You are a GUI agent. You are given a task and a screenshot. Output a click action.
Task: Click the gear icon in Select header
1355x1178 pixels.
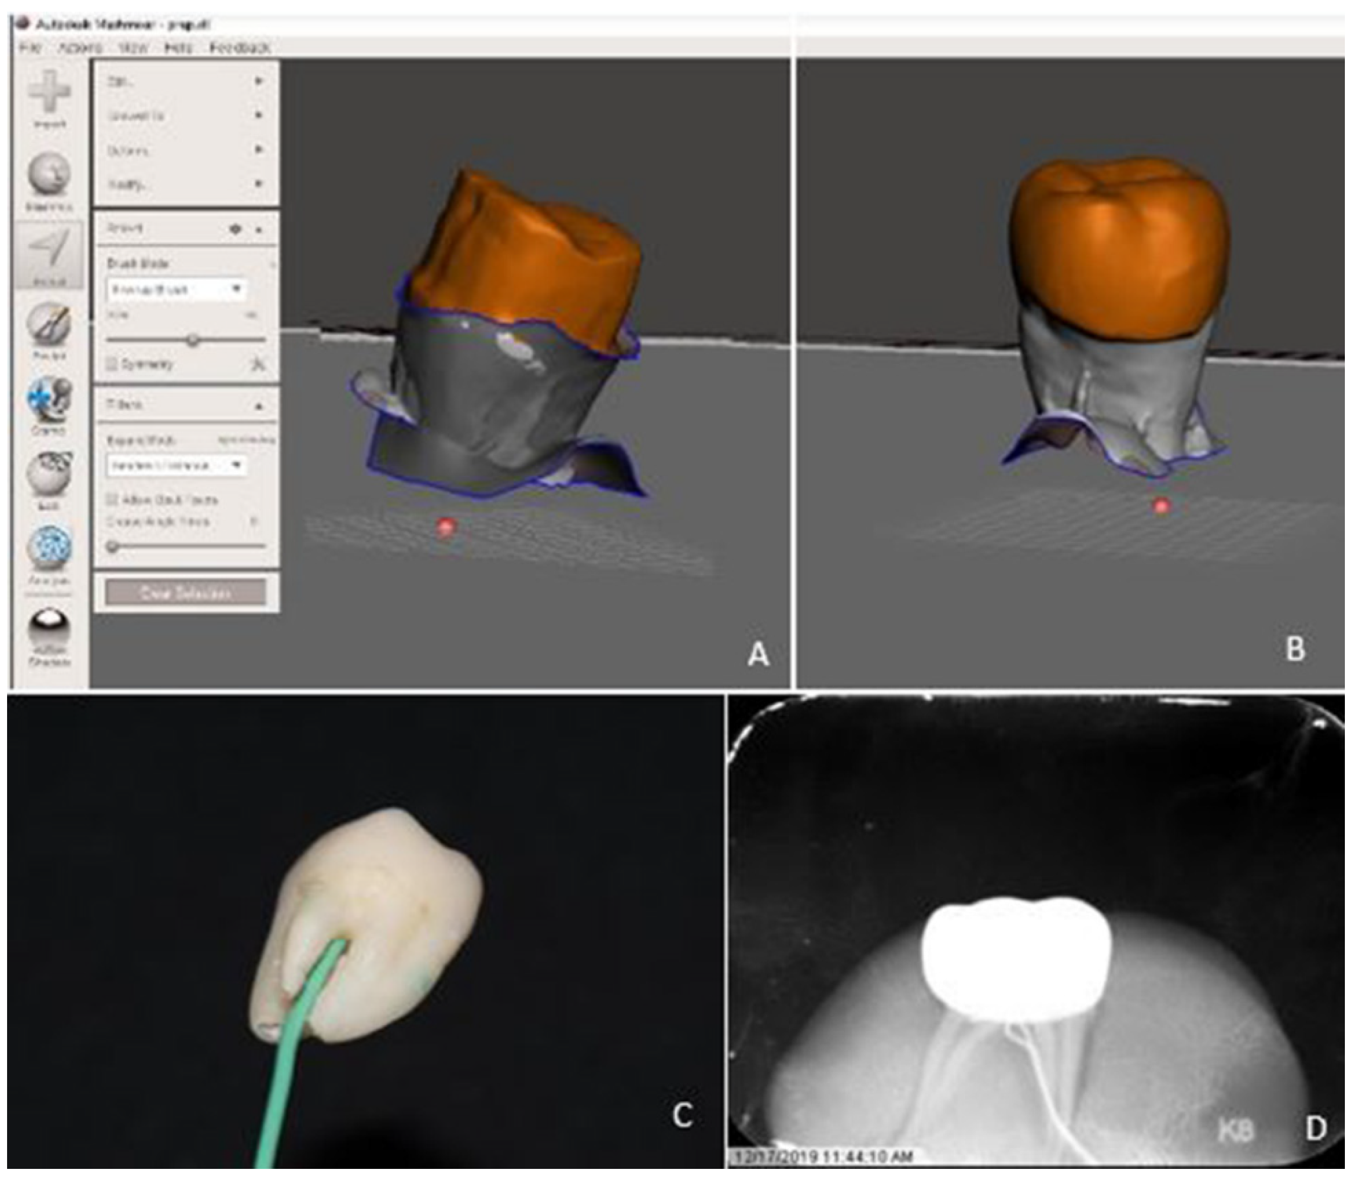(235, 229)
